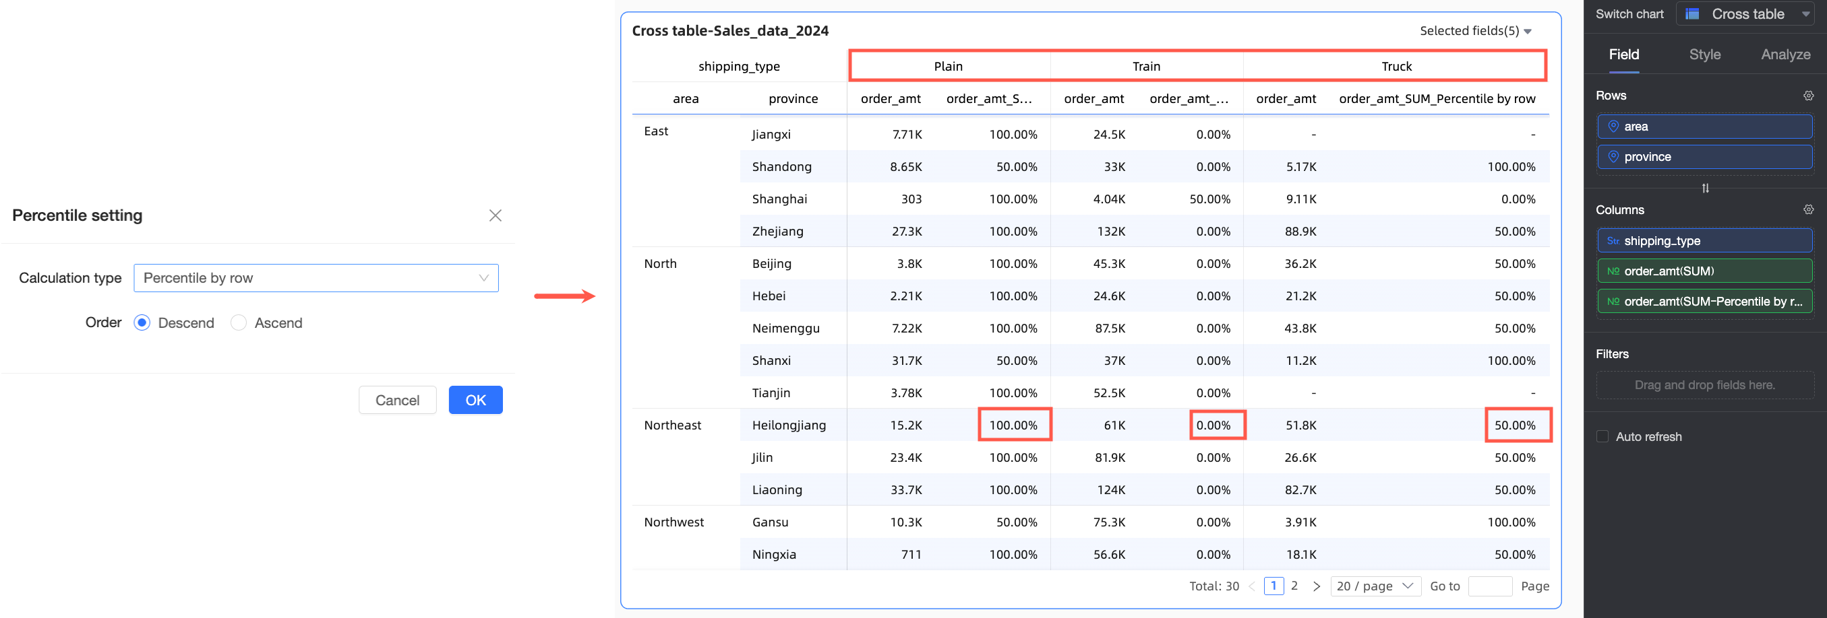Click the order_amt_SUM_Percentile by row header

tap(1437, 99)
